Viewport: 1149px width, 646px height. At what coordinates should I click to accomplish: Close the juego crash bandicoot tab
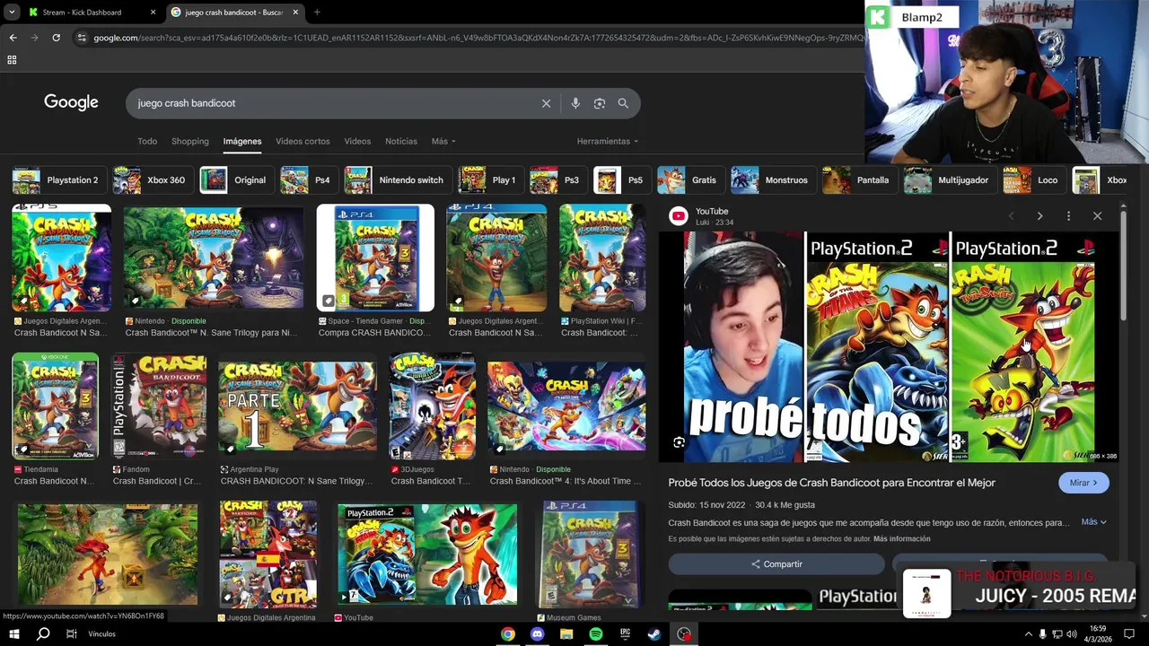[295, 13]
